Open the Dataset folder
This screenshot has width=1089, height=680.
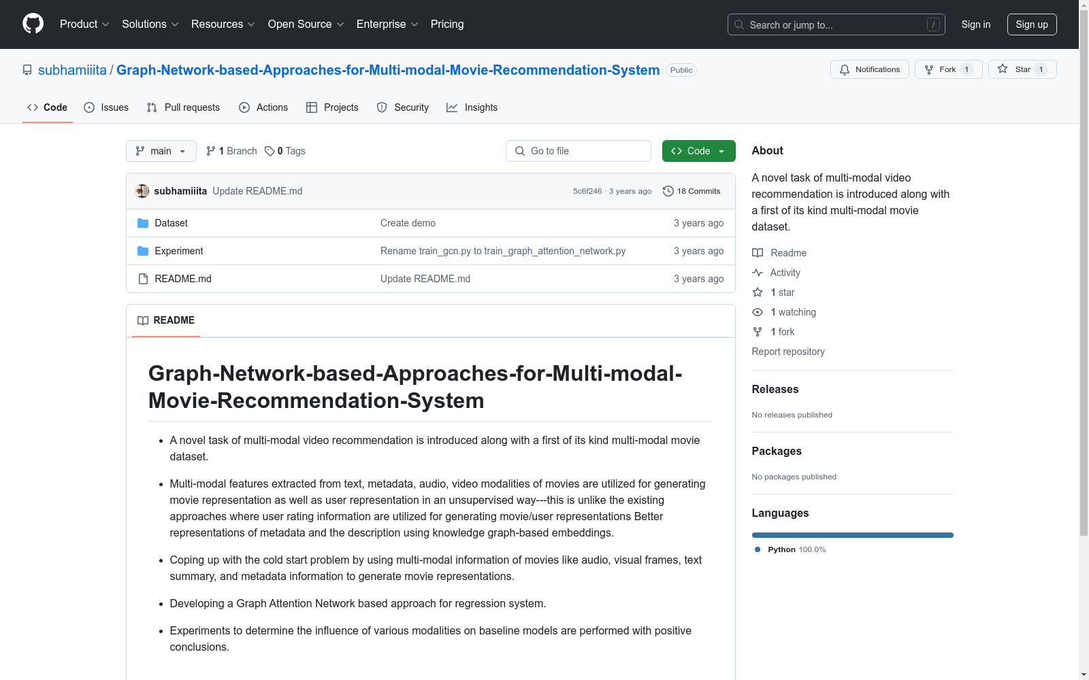171,223
